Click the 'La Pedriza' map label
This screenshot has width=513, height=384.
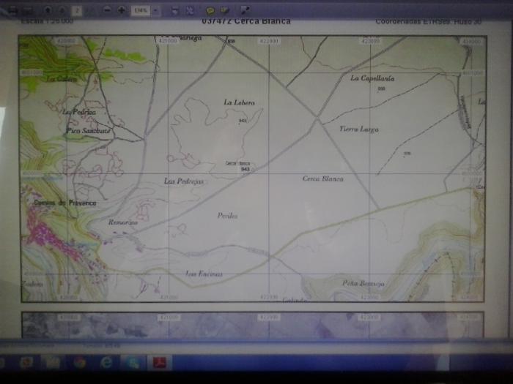coord(79,112)
